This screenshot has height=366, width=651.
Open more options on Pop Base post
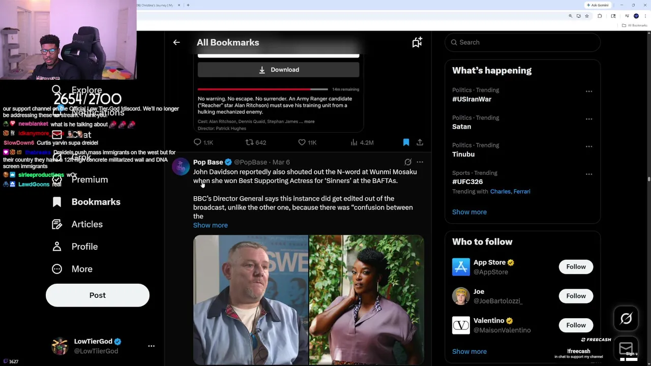420,162
